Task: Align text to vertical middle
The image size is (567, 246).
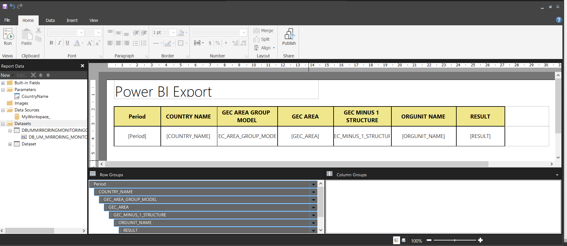Action: coord(118,32)
